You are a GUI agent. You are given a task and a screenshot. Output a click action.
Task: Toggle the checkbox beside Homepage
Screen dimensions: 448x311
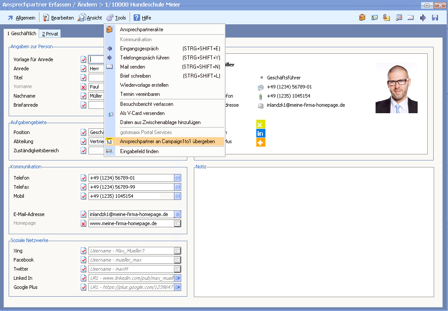(84, 223)
